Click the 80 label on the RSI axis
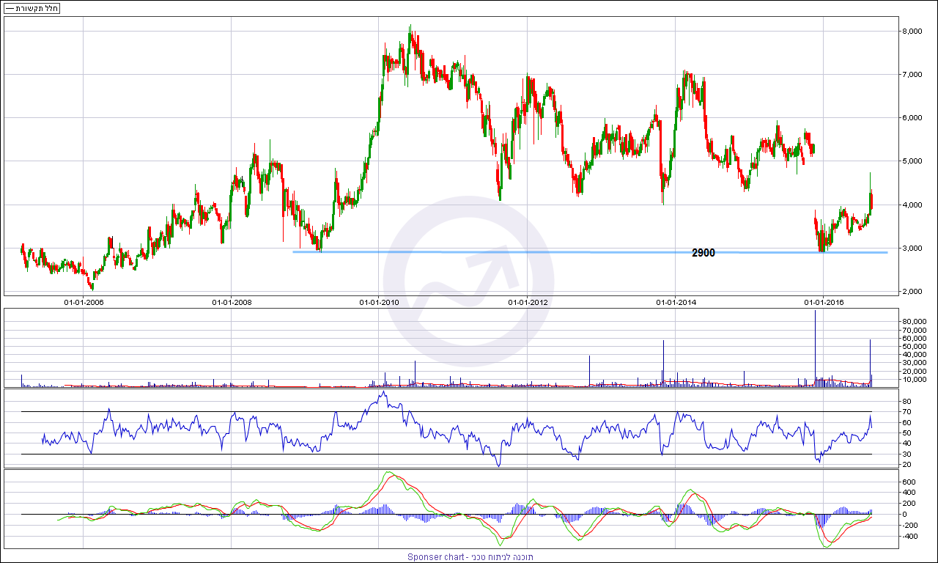The width and height of the screenshot is (938, 563). coord(906,402)
